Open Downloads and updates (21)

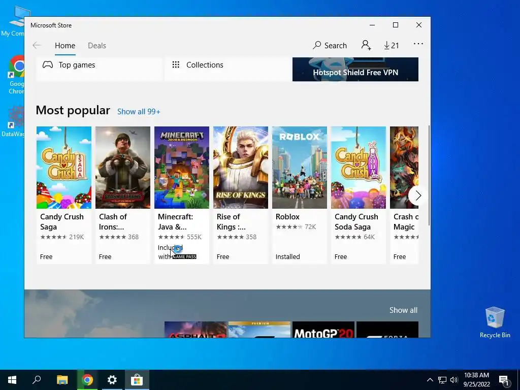click(x=392, y=45)
